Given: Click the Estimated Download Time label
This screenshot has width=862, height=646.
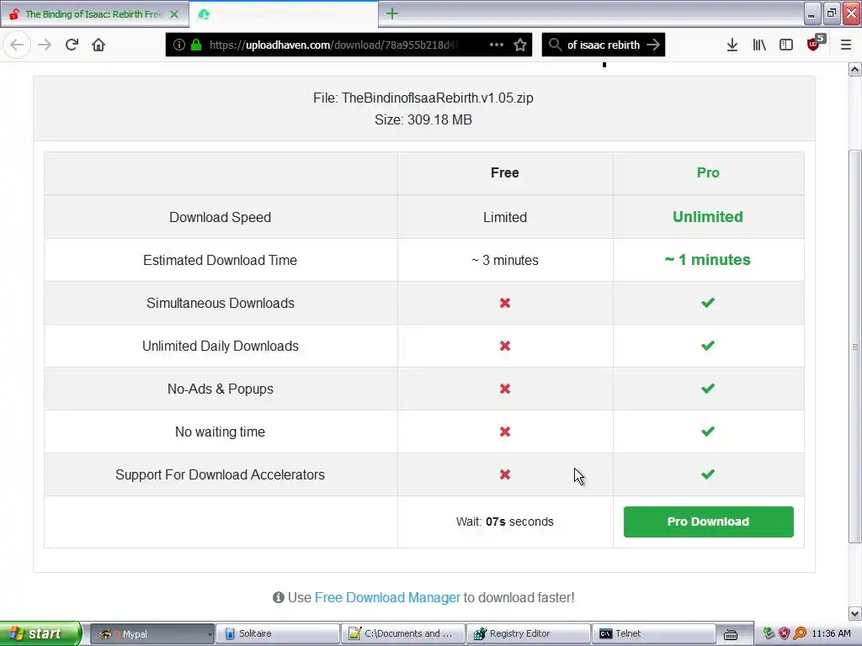Looking at the screenshot, I should pos(220,260).
